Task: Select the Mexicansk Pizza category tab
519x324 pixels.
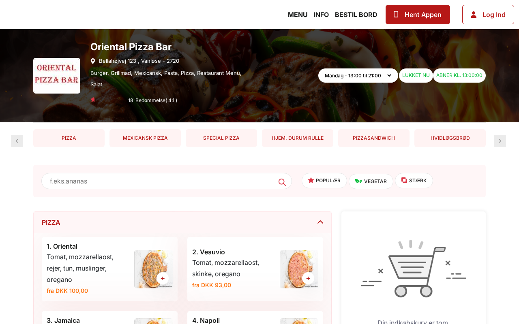Action: point(145,138)
